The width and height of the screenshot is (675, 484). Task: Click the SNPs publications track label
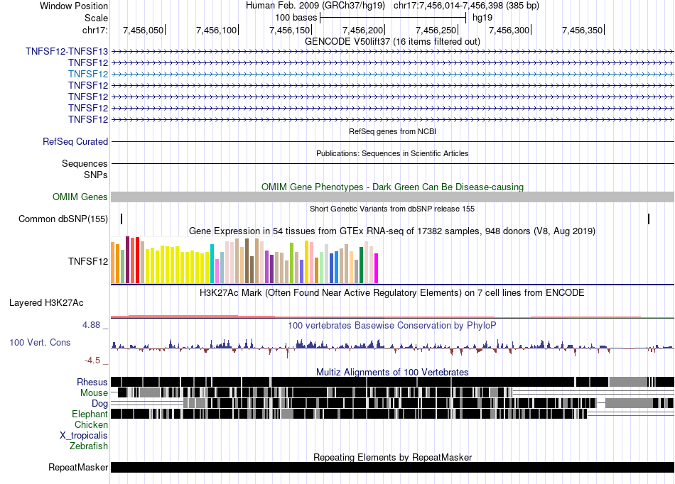point(96,175)
